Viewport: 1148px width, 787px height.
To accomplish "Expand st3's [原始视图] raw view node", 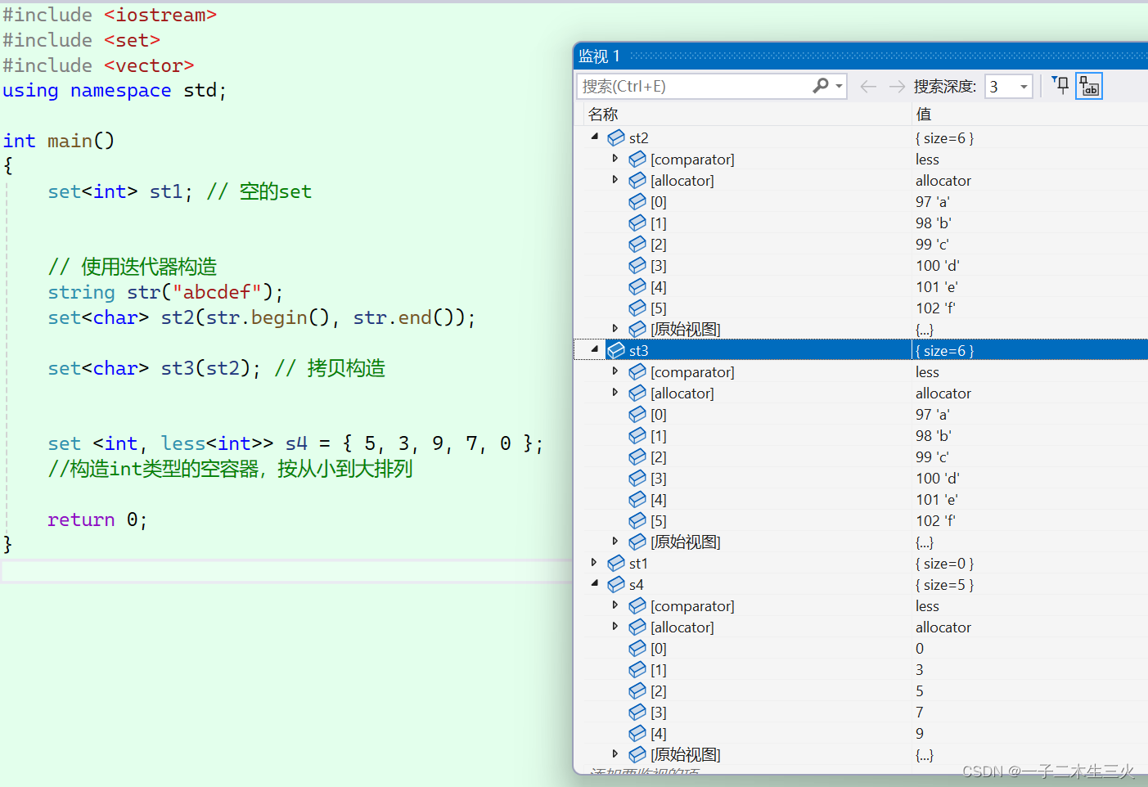I will [x=615, y=542].
